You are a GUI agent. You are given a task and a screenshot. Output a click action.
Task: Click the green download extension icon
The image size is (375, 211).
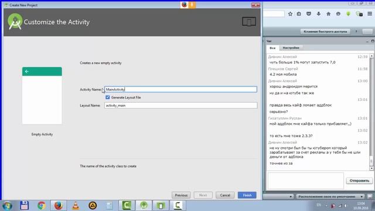tap(348, 14)
